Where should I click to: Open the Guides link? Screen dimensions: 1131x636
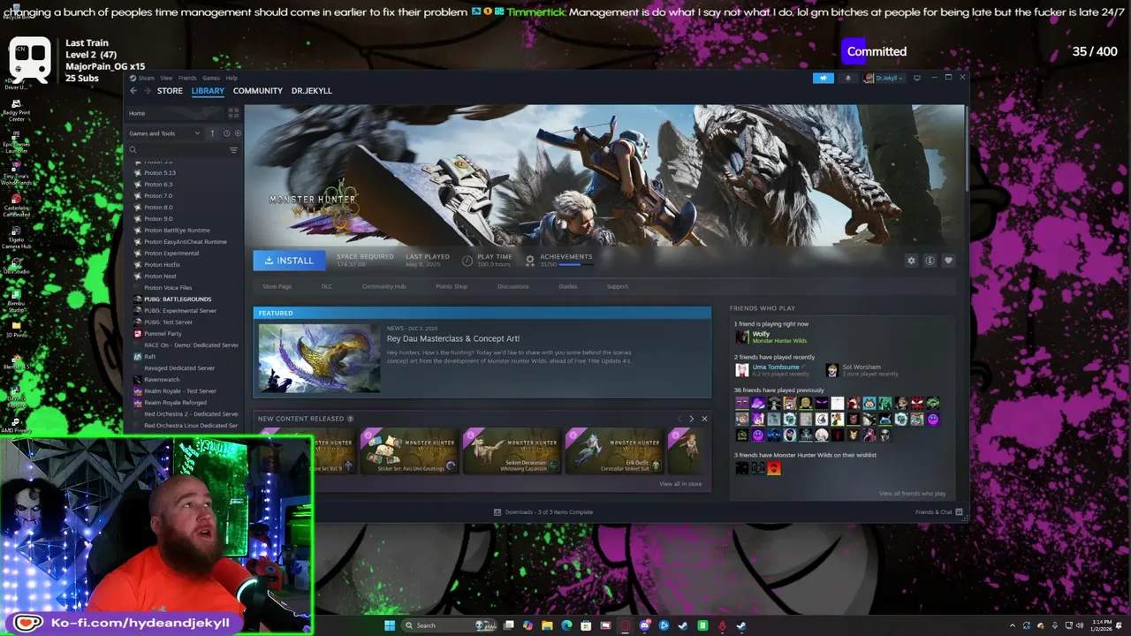click(x=567, y=286)
